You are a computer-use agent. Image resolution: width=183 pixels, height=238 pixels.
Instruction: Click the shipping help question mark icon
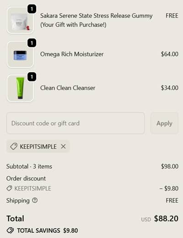click(35, 200)
